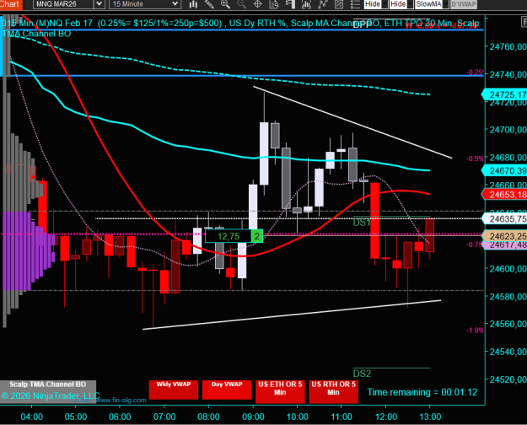The image size is (527, 425).
Task: Show the data box icon
Action: click(x=274, y=4)
